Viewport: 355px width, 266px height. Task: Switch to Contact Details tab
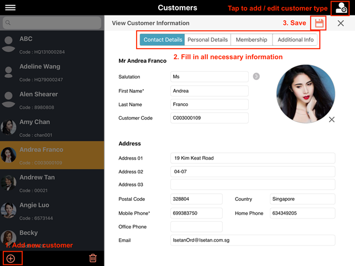(163, 40)
